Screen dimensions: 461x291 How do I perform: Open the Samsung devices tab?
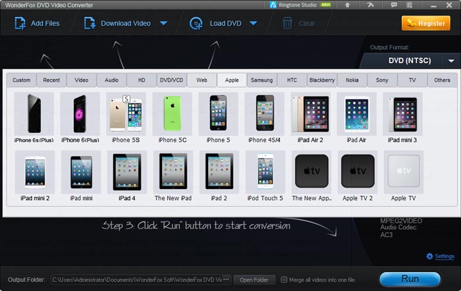point(261,80)
